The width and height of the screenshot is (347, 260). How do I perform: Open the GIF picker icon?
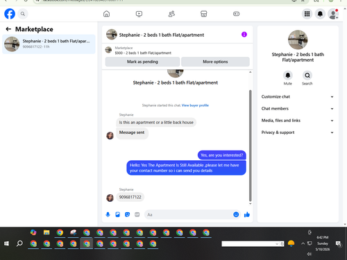pyautogui.click(x=137, y=215)
